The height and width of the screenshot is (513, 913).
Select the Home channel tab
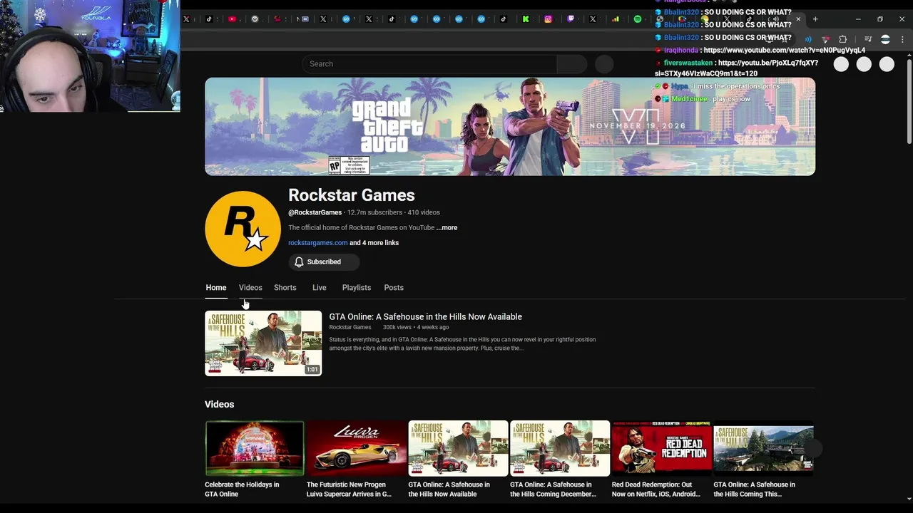click(x=216, y=288)
